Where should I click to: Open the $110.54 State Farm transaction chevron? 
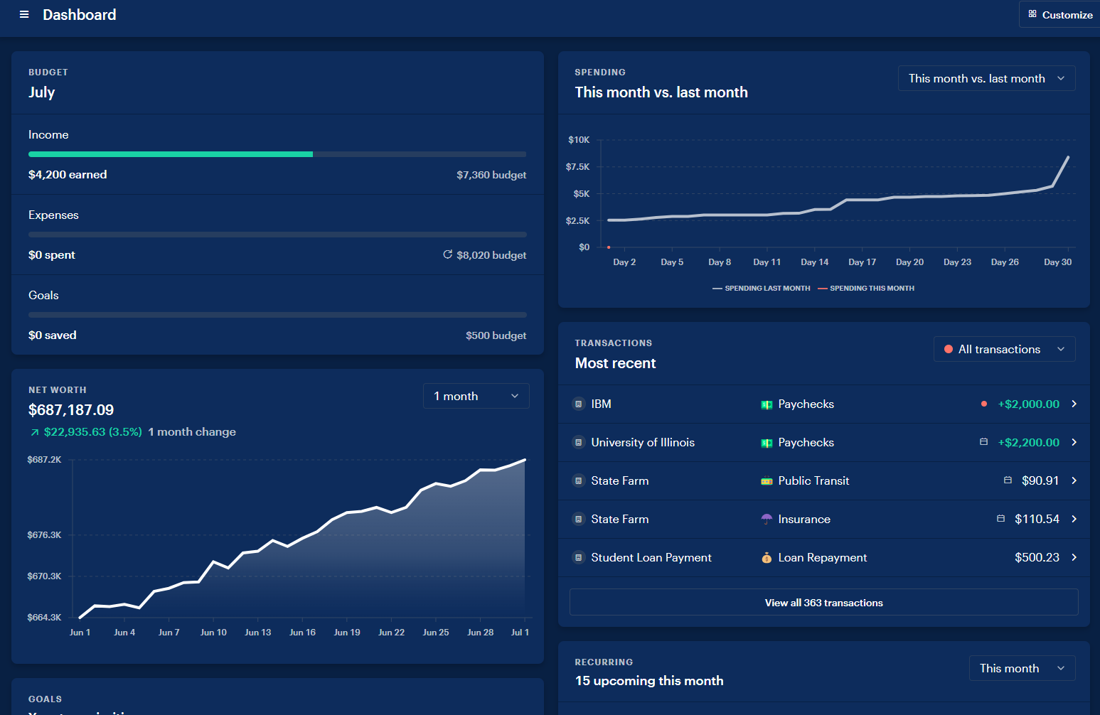1074,519
